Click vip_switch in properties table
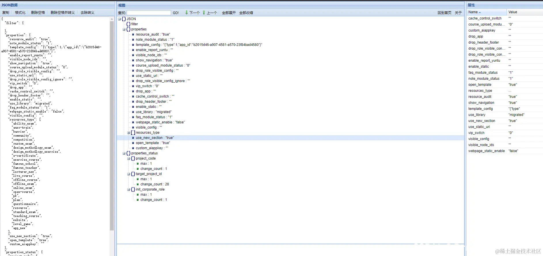This screenshot has height=256, width=543. pos(476,133)
